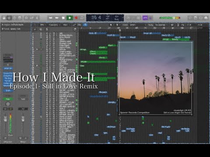Image resolution: width=210 pixels, height=157 pixels.
Task: Open the Editors scissors icon
Action: (x=37, y=18)
